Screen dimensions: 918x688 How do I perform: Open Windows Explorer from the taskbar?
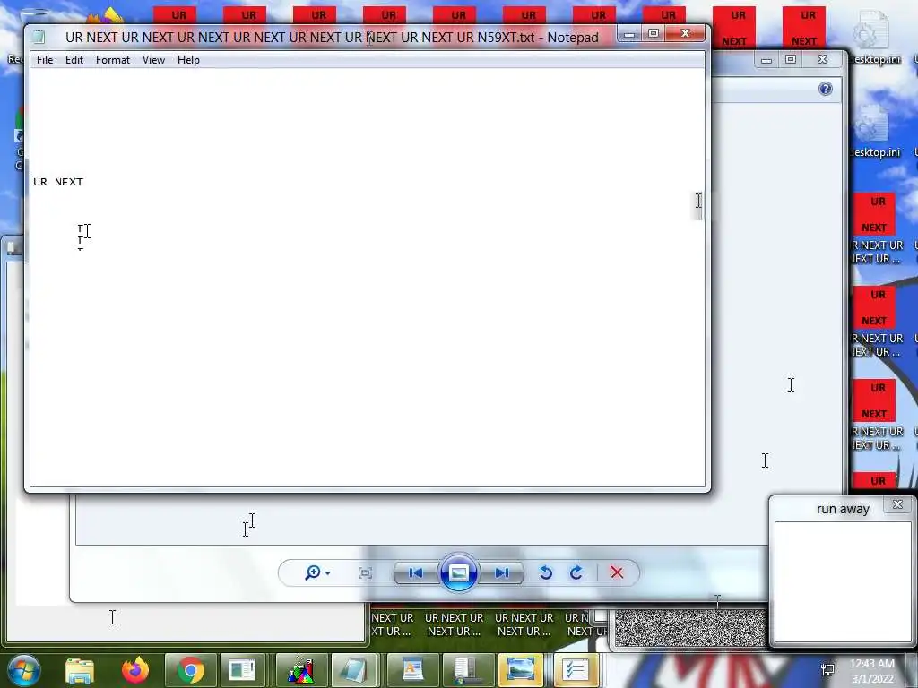click(x=80, y=670)
